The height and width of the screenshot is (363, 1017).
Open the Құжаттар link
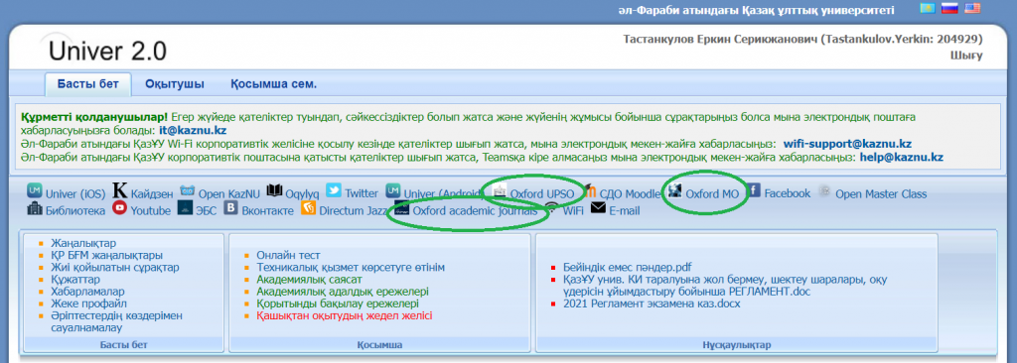coord(75,280)
